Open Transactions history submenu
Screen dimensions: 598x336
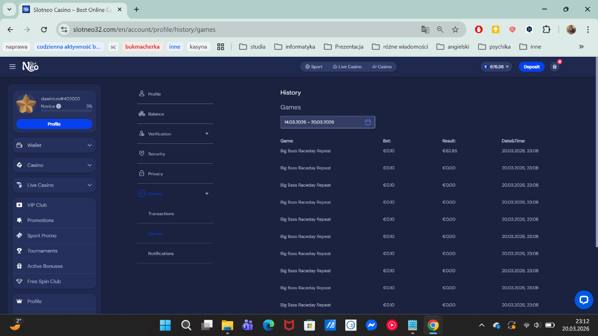click(161, 214)
